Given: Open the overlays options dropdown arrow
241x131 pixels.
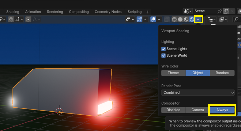Looking at the screenshot, I should click(x=159, y=19).
